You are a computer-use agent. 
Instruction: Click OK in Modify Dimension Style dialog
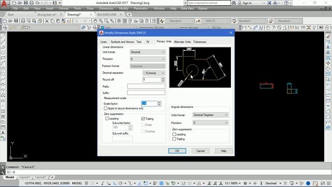pos(177,151)
